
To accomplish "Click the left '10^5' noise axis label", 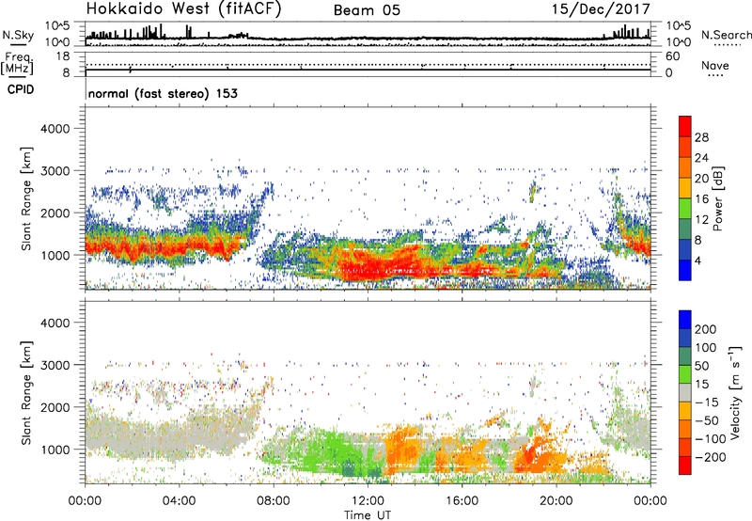I will click(58, 26).
